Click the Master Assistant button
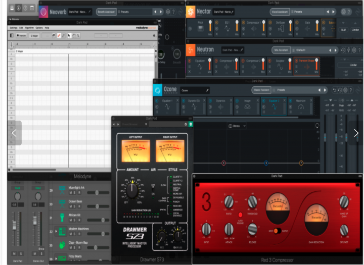This screenshot has width=364, height=265. (x=261, y=90)
